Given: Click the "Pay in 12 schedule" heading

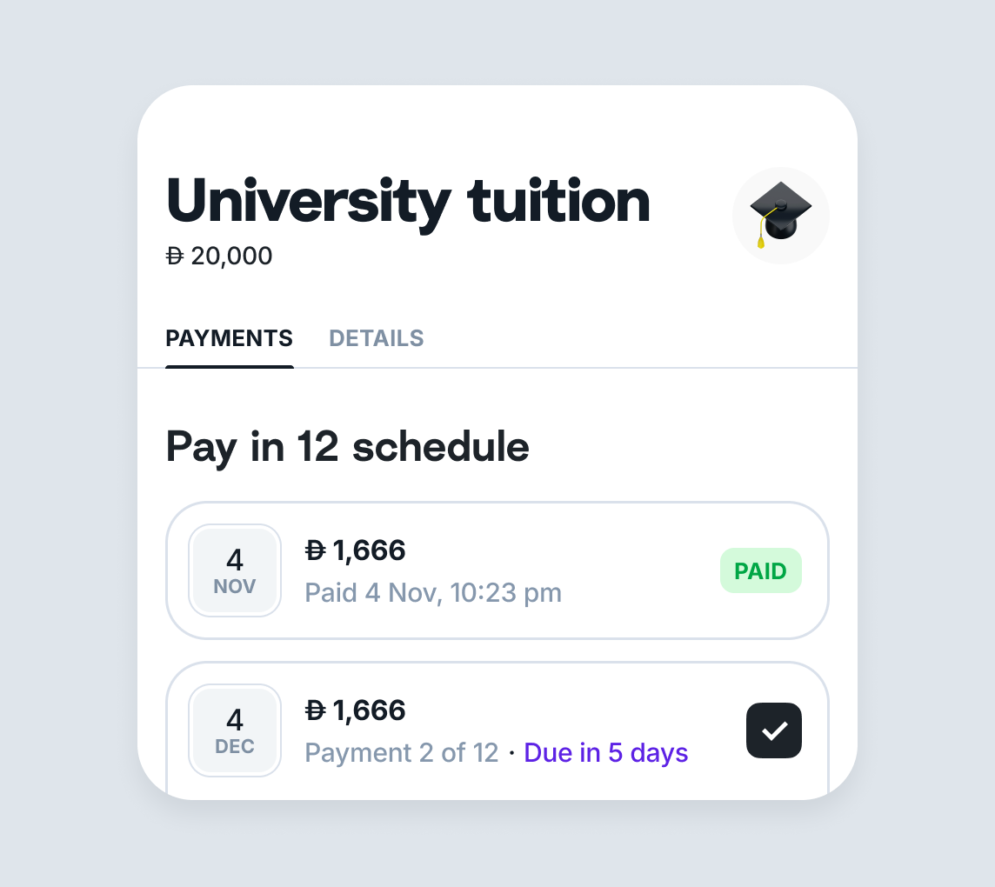Looking at the screenshot, I should pos(347,447).
